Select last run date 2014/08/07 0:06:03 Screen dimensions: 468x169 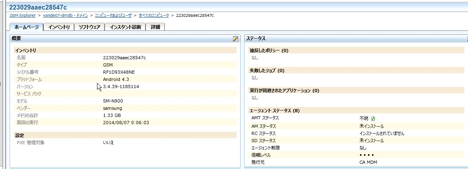pos(126,123)
